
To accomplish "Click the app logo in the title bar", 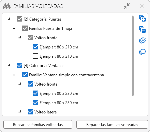I will tap(7, 6).
